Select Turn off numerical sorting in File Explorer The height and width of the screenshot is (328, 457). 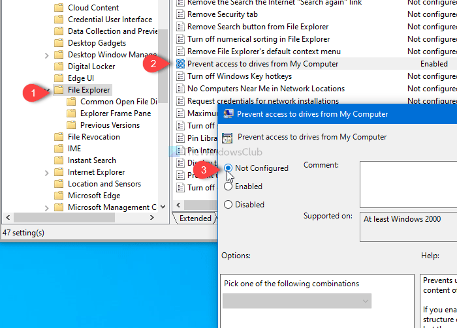259,39
